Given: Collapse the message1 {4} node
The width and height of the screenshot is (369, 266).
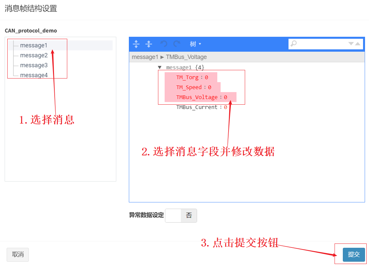Looking at the screenshot, I should coord(160,67).
